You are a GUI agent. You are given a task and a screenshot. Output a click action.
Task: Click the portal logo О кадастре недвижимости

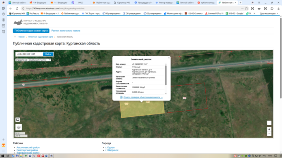pos(30,22)
